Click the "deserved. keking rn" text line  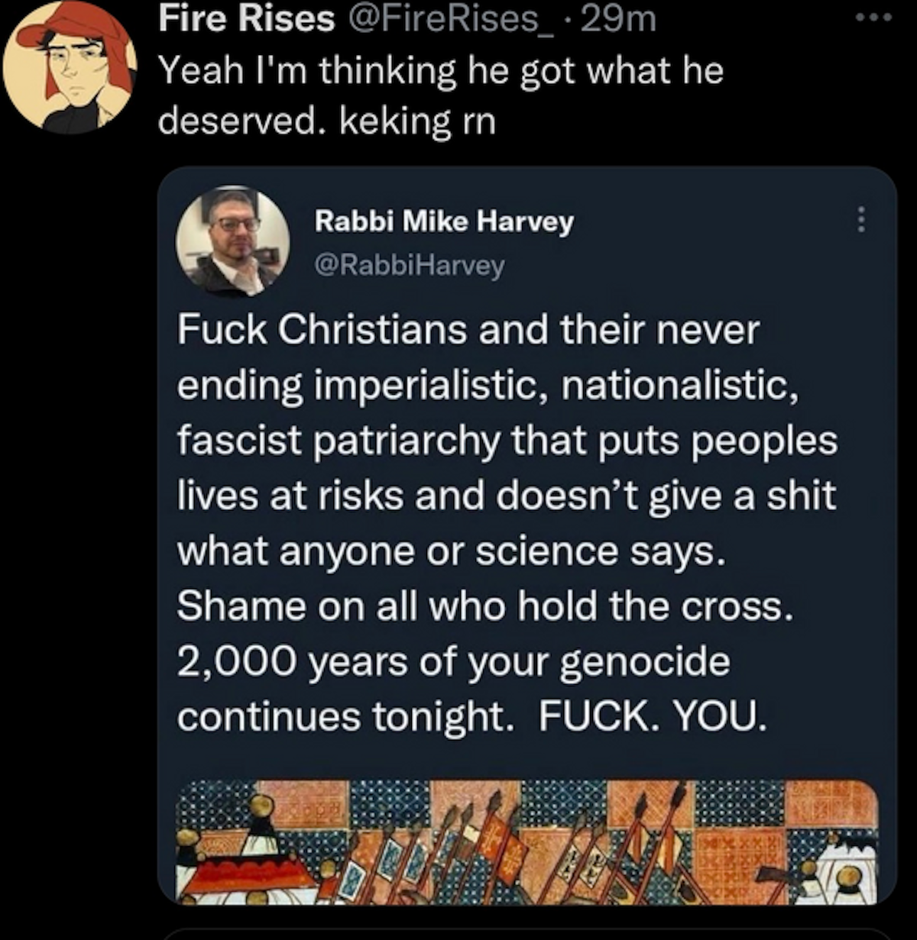click(326, 121)
